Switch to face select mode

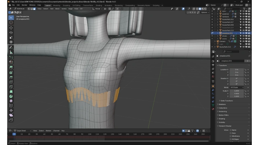(35, 9)
